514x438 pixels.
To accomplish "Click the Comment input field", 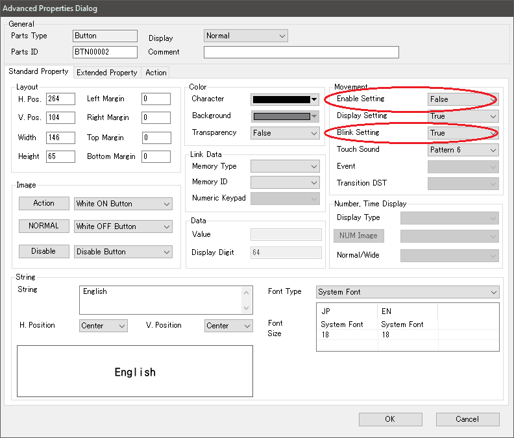I will click(301, 53).
